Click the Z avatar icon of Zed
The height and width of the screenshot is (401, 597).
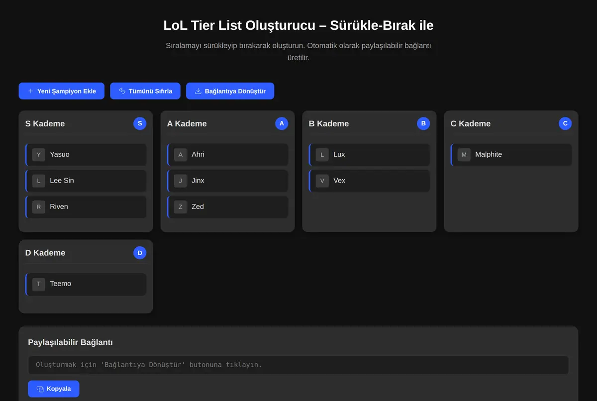(181, 207)
